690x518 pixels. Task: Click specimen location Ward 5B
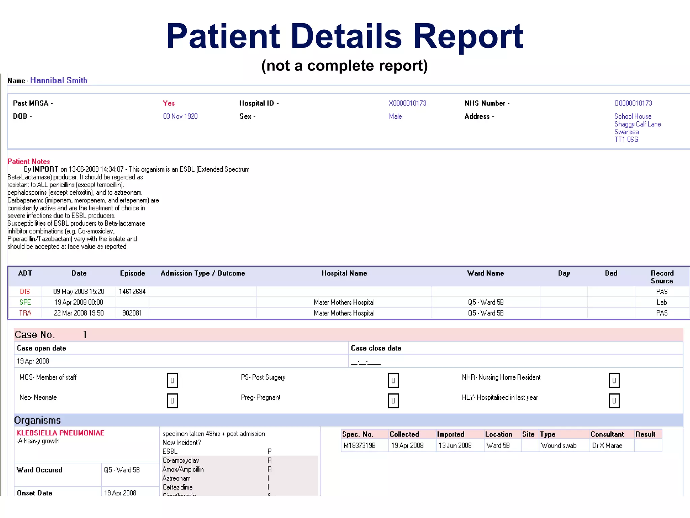(x=498, y=445)
